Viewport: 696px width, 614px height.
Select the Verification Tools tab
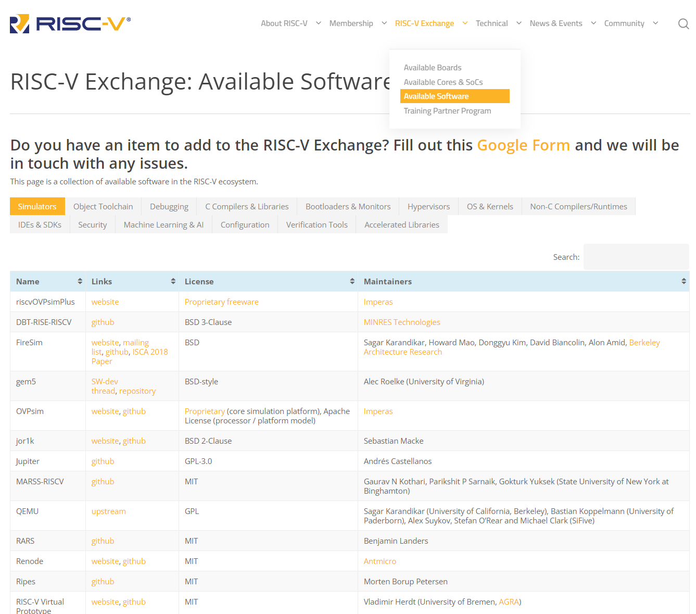click(x=317, y=224)
